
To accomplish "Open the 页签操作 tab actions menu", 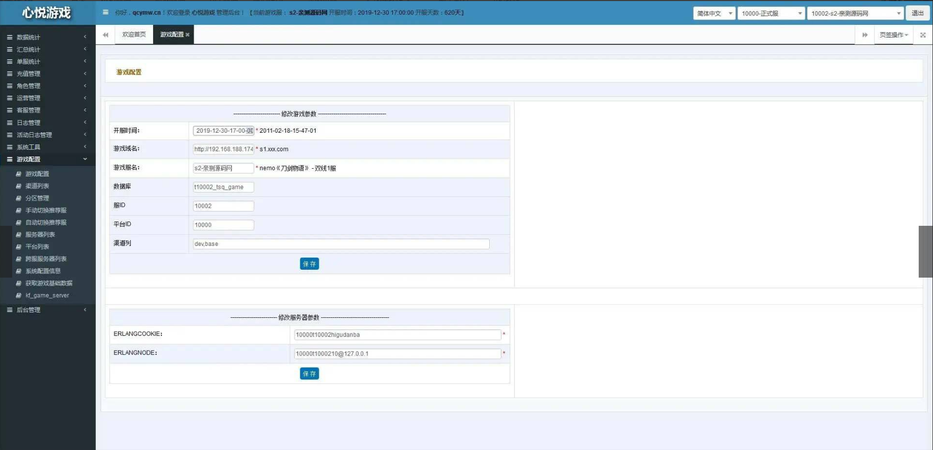I will pos(893,35).
